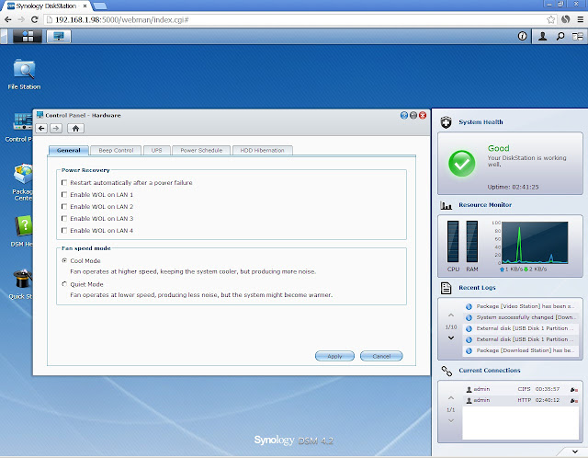Go back in Control Panel
The image size is (588, 458).
pyautogui.click(x=41, y=129)
